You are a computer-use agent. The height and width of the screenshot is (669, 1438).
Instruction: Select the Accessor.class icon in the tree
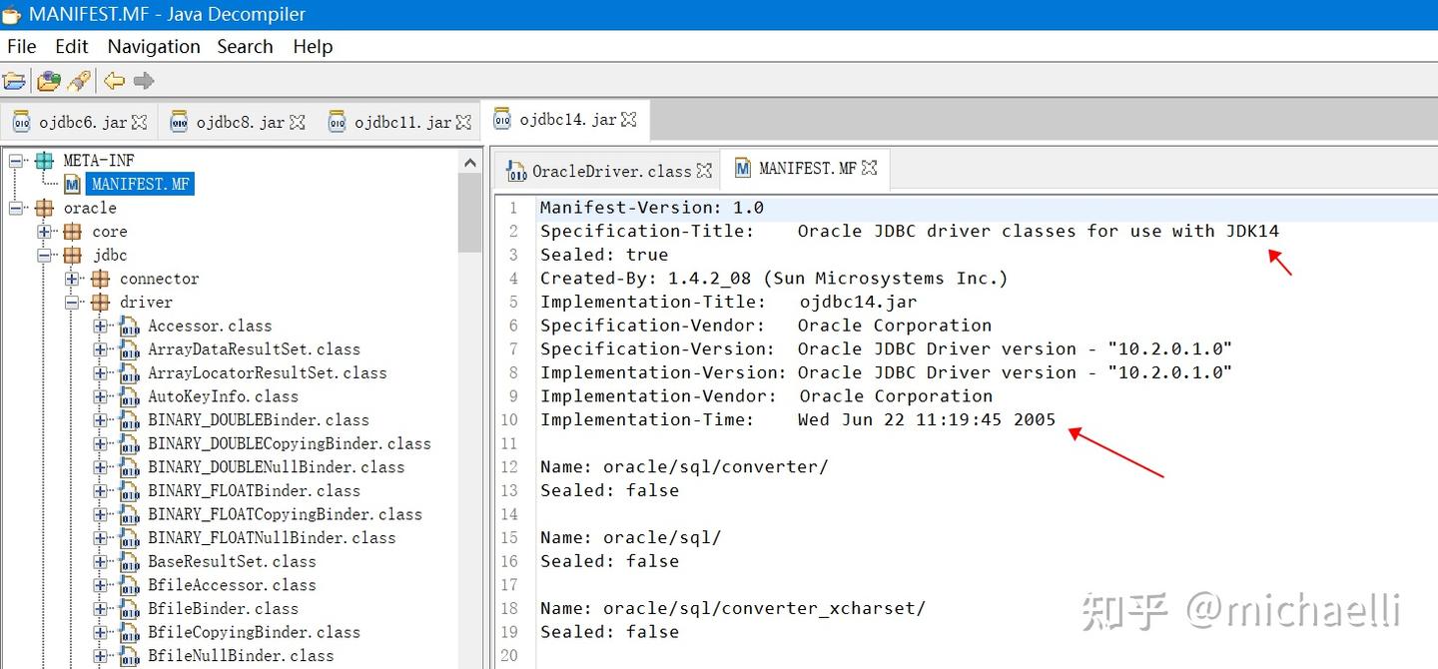(130, 326)
